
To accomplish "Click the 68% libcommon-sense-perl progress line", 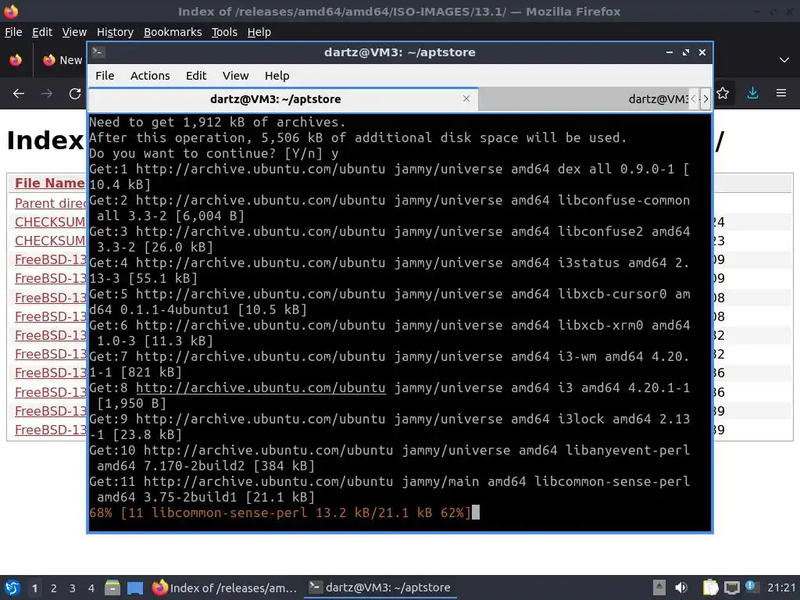I will tap(280, 512).
